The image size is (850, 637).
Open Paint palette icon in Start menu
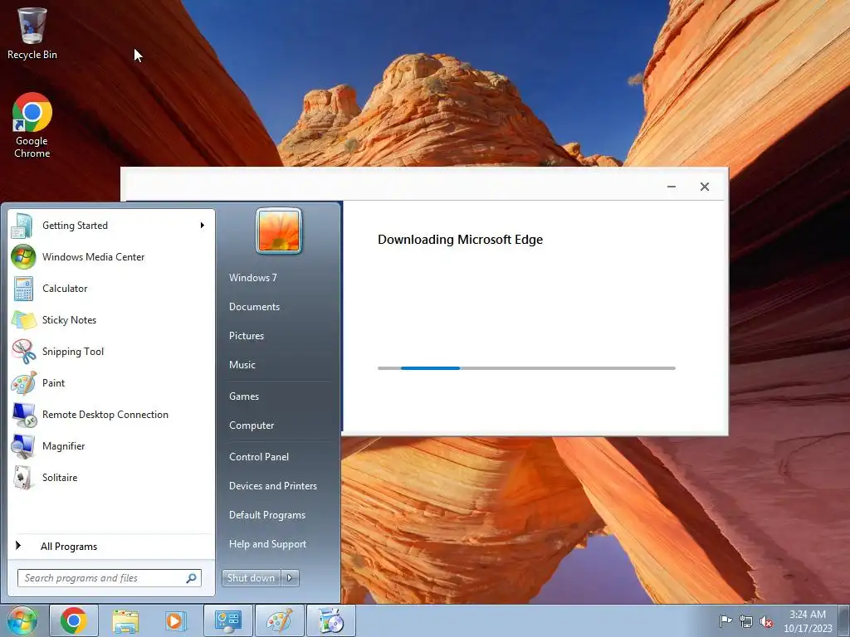pyautogui.click(x=23, y=382)
